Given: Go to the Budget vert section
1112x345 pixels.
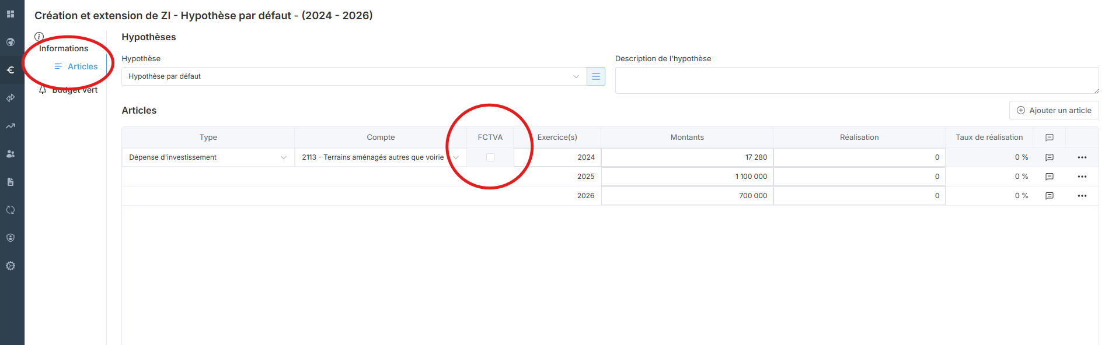Looking at the screenshot, I should (75, 90).
